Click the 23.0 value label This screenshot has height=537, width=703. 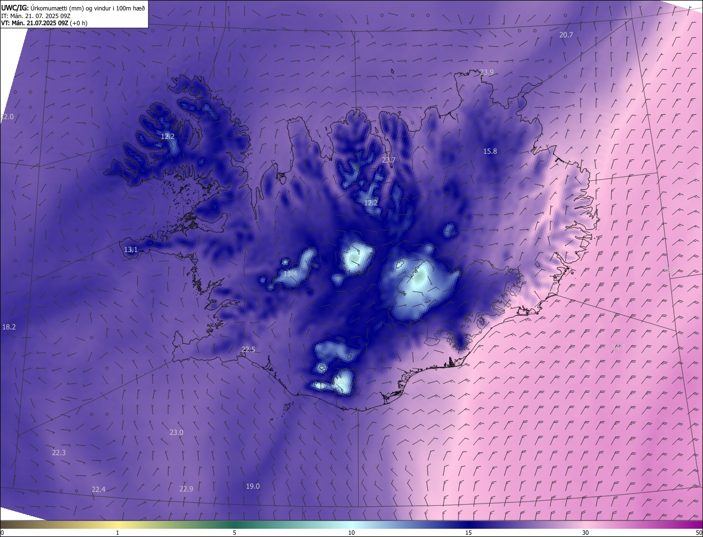pyautogui.click(x=176, y=432)
